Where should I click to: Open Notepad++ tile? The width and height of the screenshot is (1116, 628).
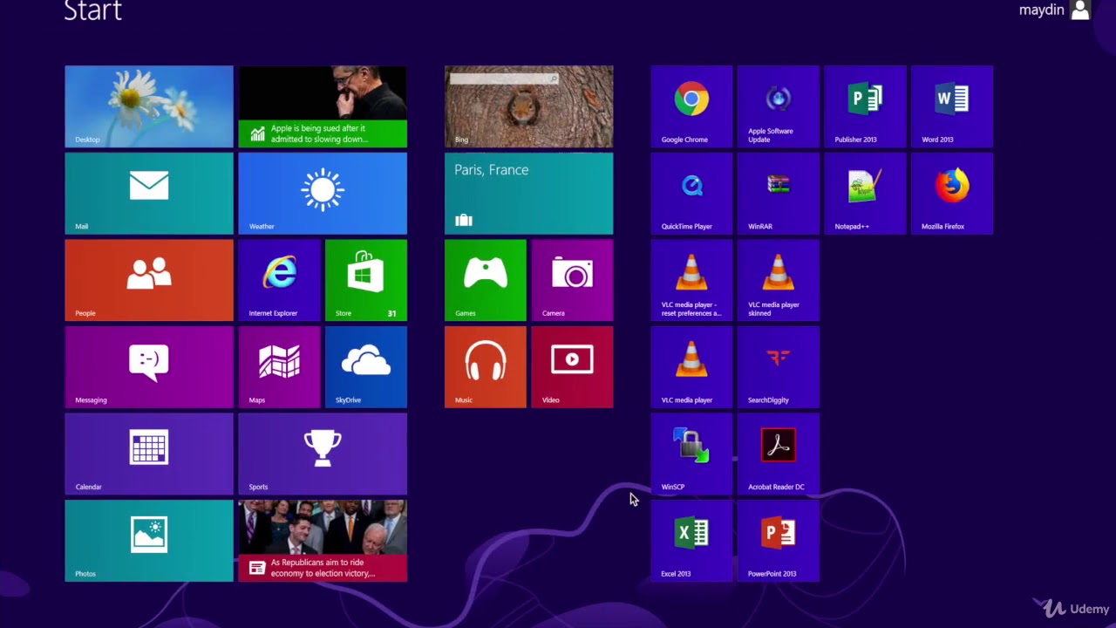pyautogui.click(x=866, y=194)
